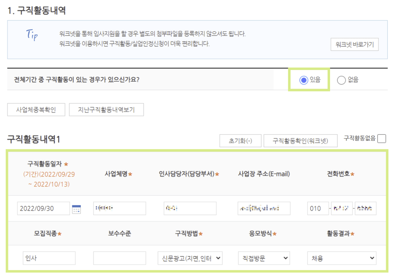Click the 인사담당자(담당부서) input field
Screen dimensions: 396x278
click(190, 208)
